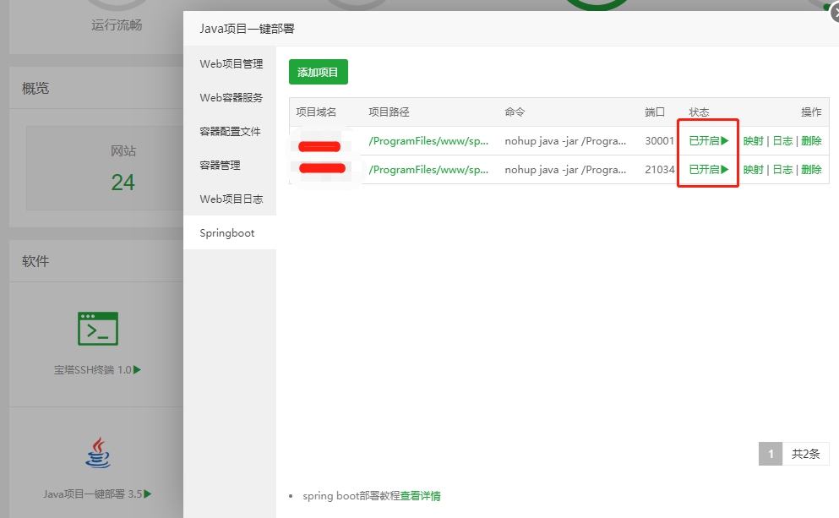Screen dimensions: 839x518
Task: Open the Web项目管理 tab
Action: click(231, 63)
